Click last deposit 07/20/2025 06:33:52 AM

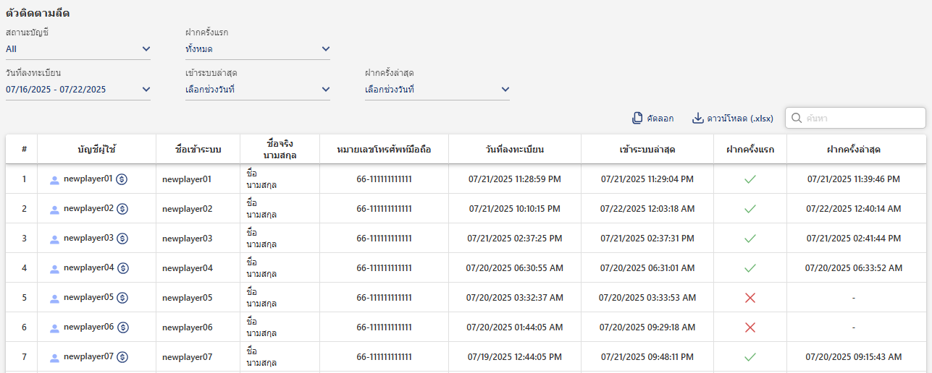[x=854, y=268]
